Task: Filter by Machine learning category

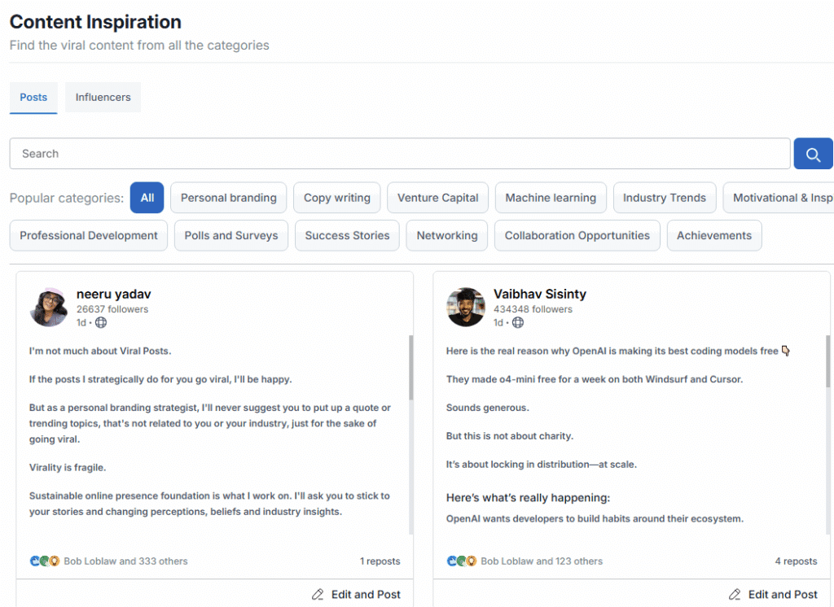Action: (x=551, y=198)
